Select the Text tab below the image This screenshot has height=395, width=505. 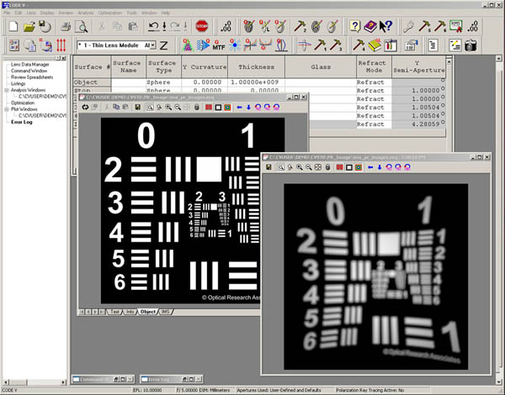coord(115,311)
